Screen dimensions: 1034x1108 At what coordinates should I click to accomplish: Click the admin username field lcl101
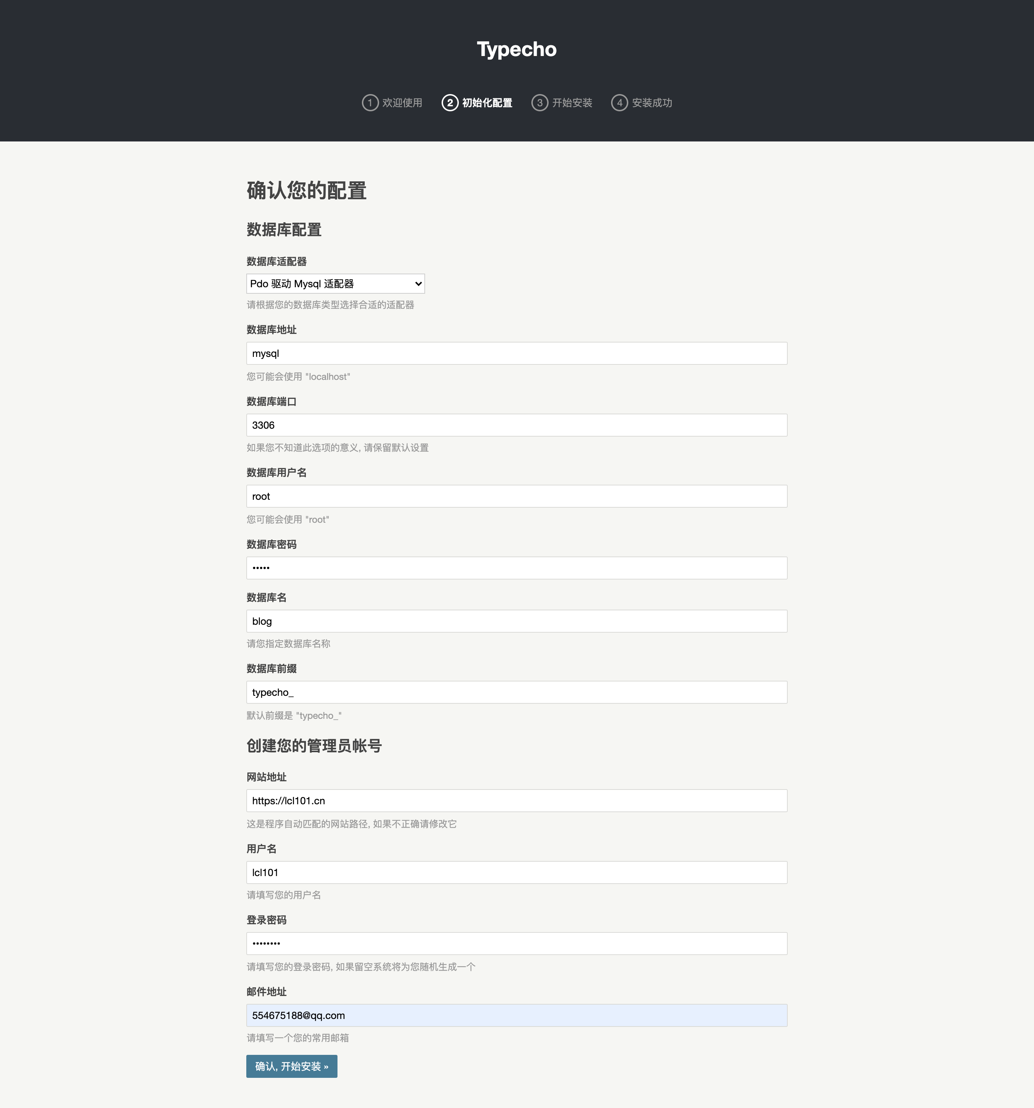(517, 872)
